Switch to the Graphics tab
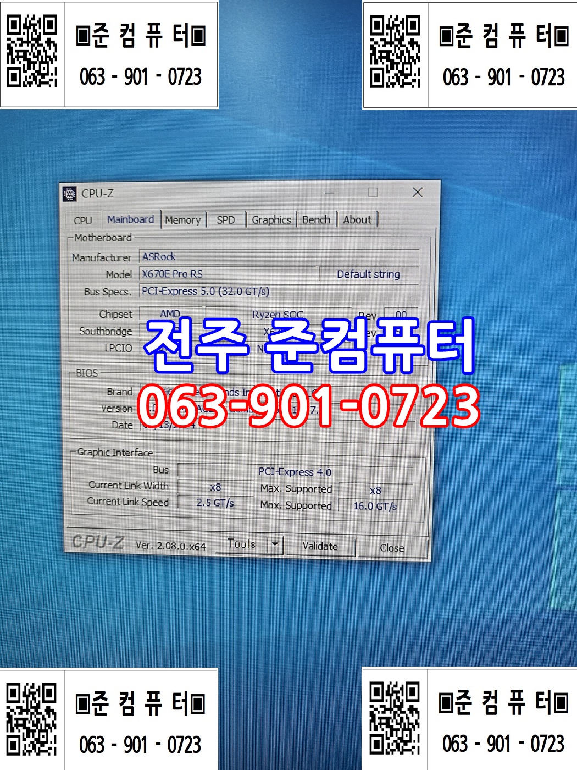Viewport: 577px width, 770px height. (271, 220)
